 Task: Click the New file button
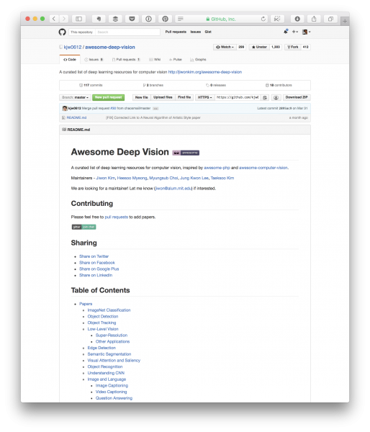click(142, 97)
